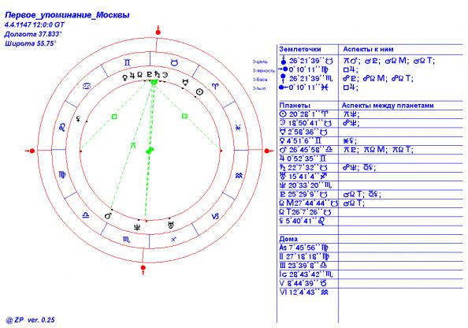Viewport: 468px width, 328px height.
Task: Click the З-цель earth-point label
Action: pos(260,61)
